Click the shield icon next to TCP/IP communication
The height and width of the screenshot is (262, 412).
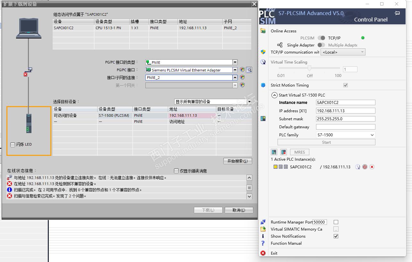[263, 52]
